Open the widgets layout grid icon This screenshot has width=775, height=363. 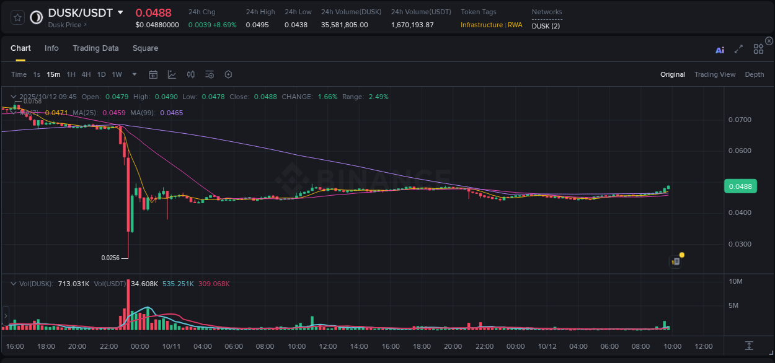coord(758,50)
